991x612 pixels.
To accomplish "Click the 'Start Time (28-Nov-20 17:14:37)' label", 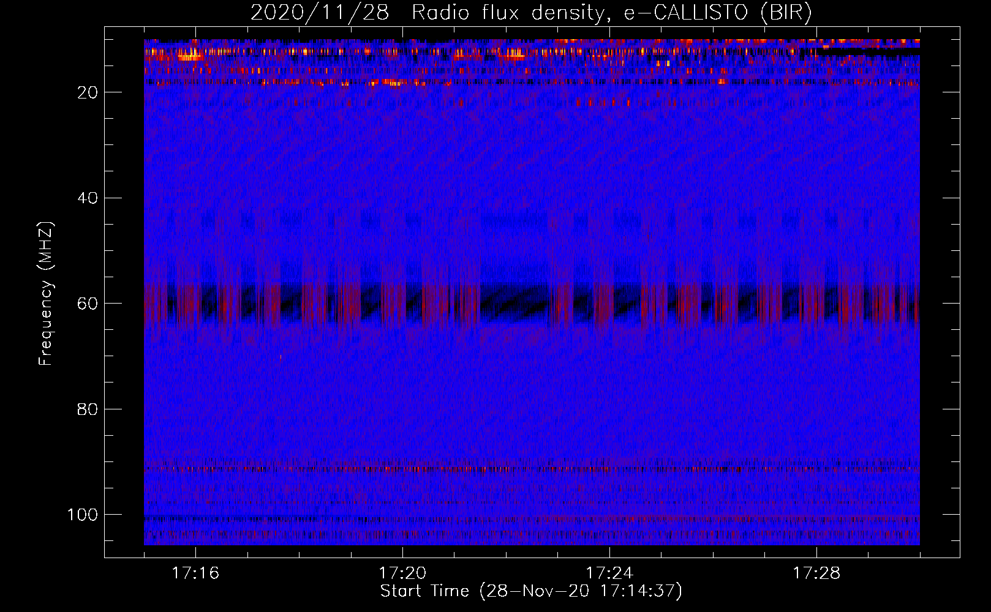I will (x=531, y=591).
